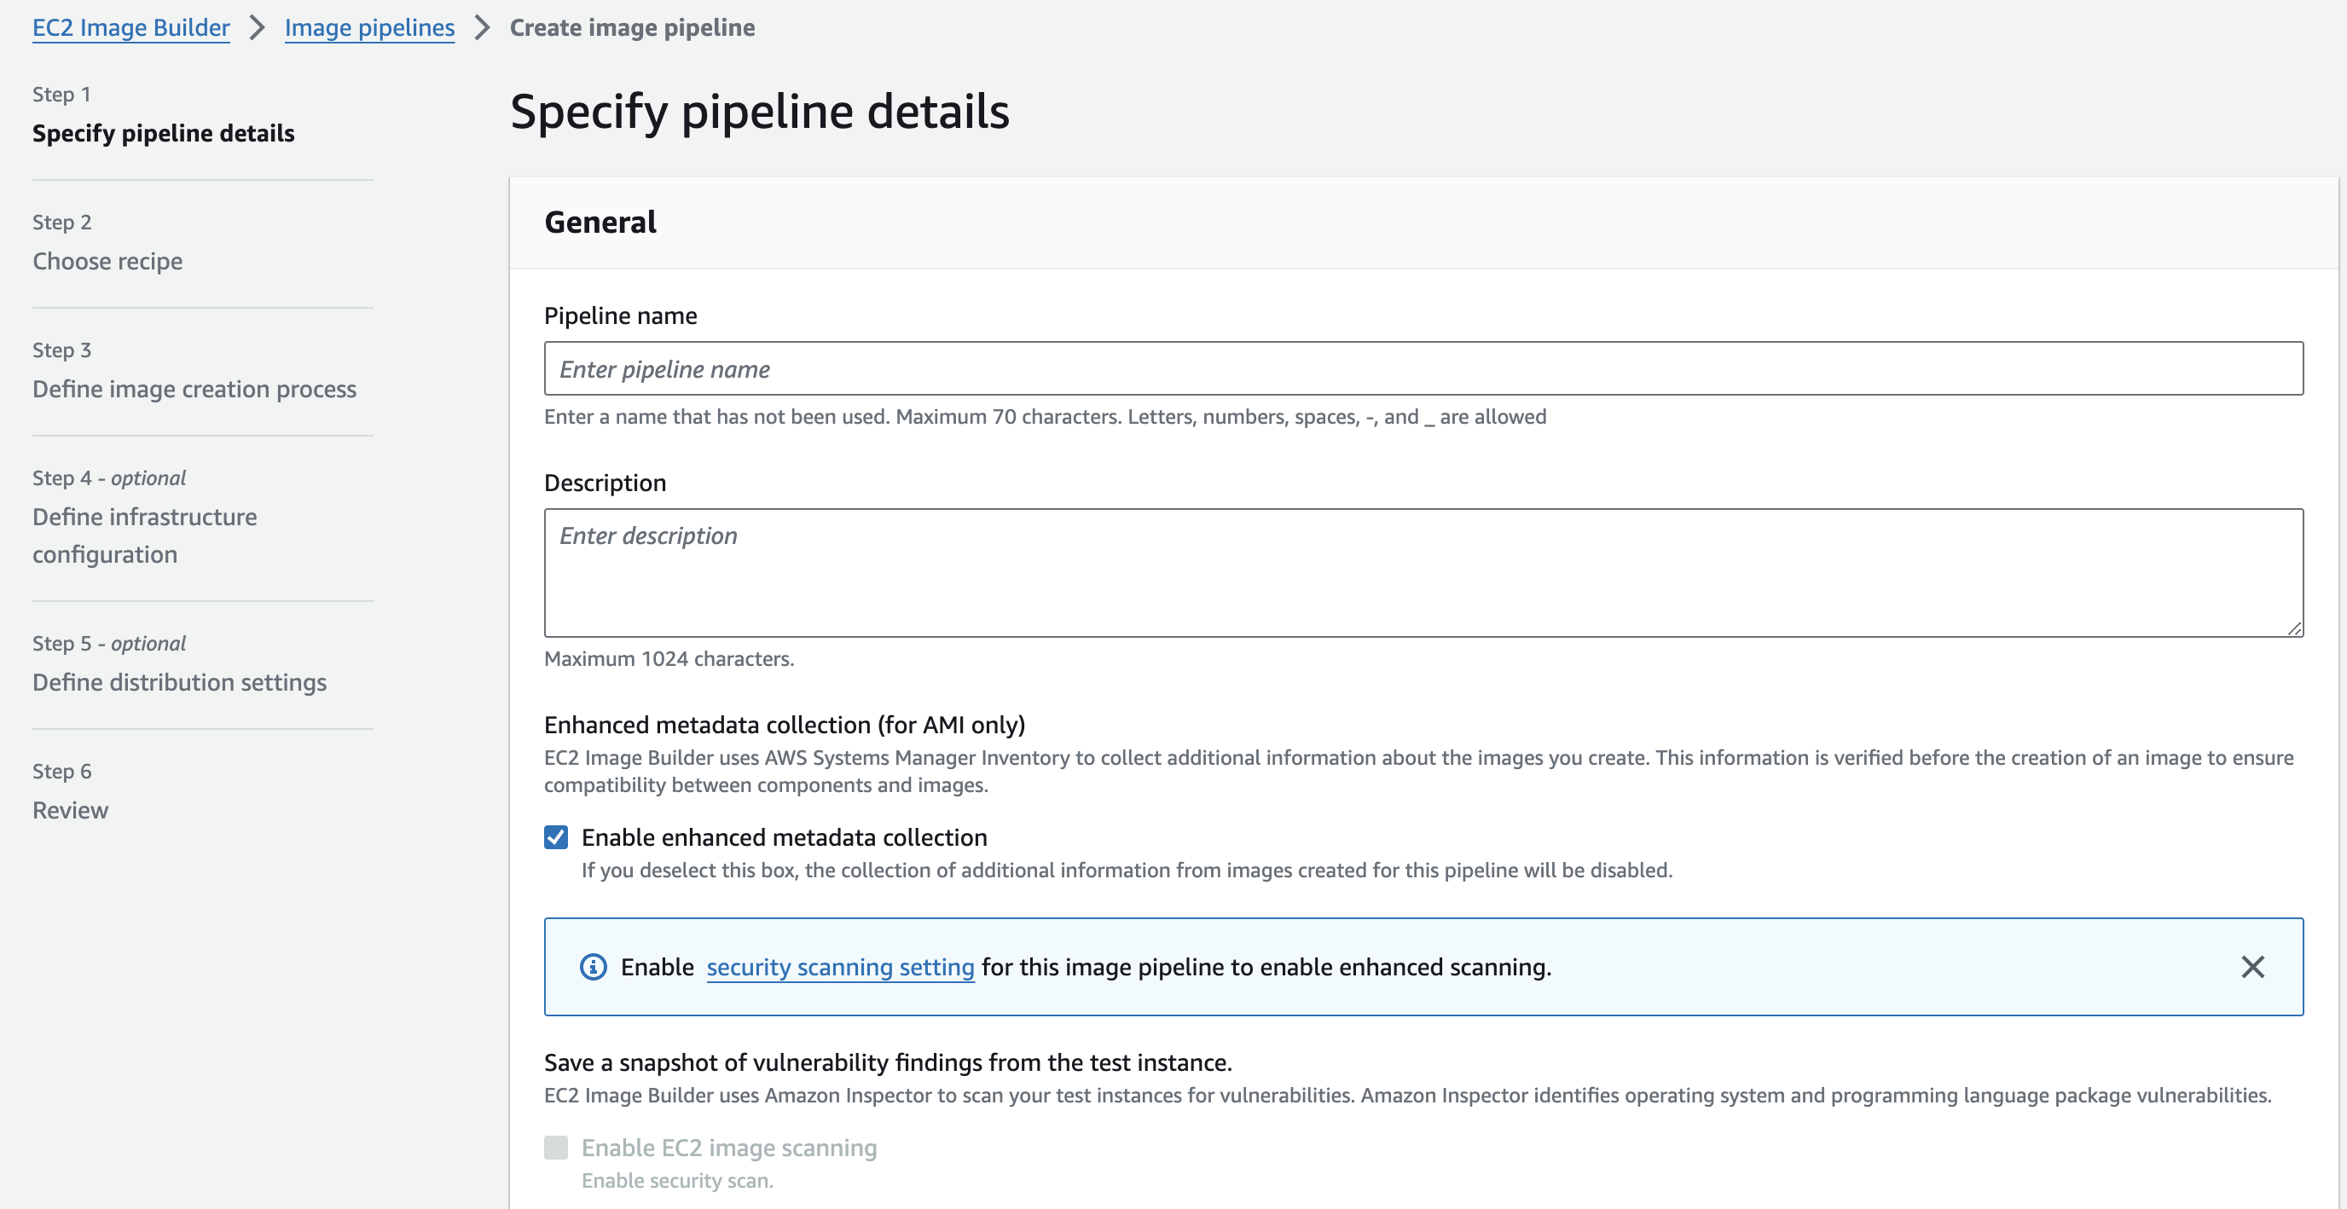Go to the Image pipelines breadcrumb link
2347x1209 pixels.
(x=369, y=27)
